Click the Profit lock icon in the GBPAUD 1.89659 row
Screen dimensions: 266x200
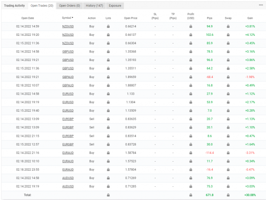tap(191, 77)
